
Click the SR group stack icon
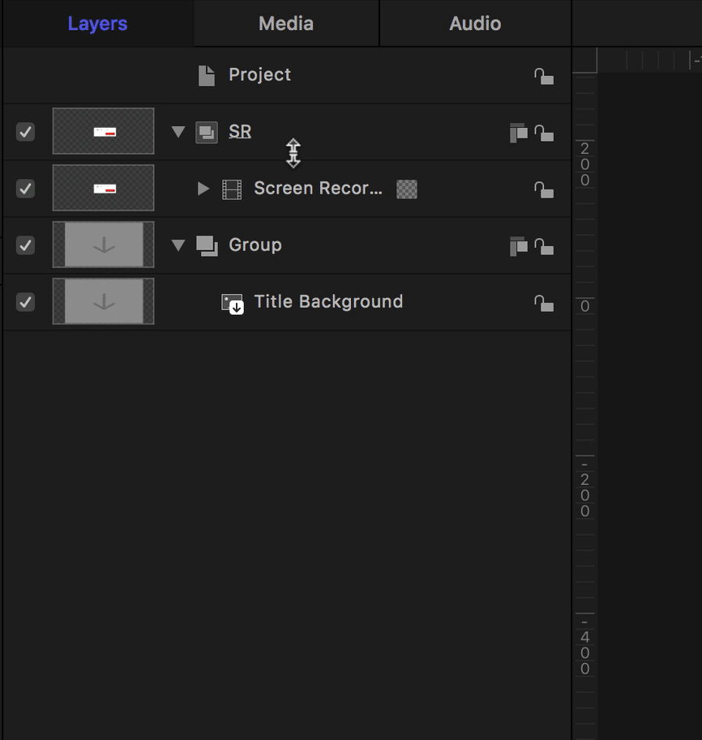pyautogui.click(x=207, y=132)
